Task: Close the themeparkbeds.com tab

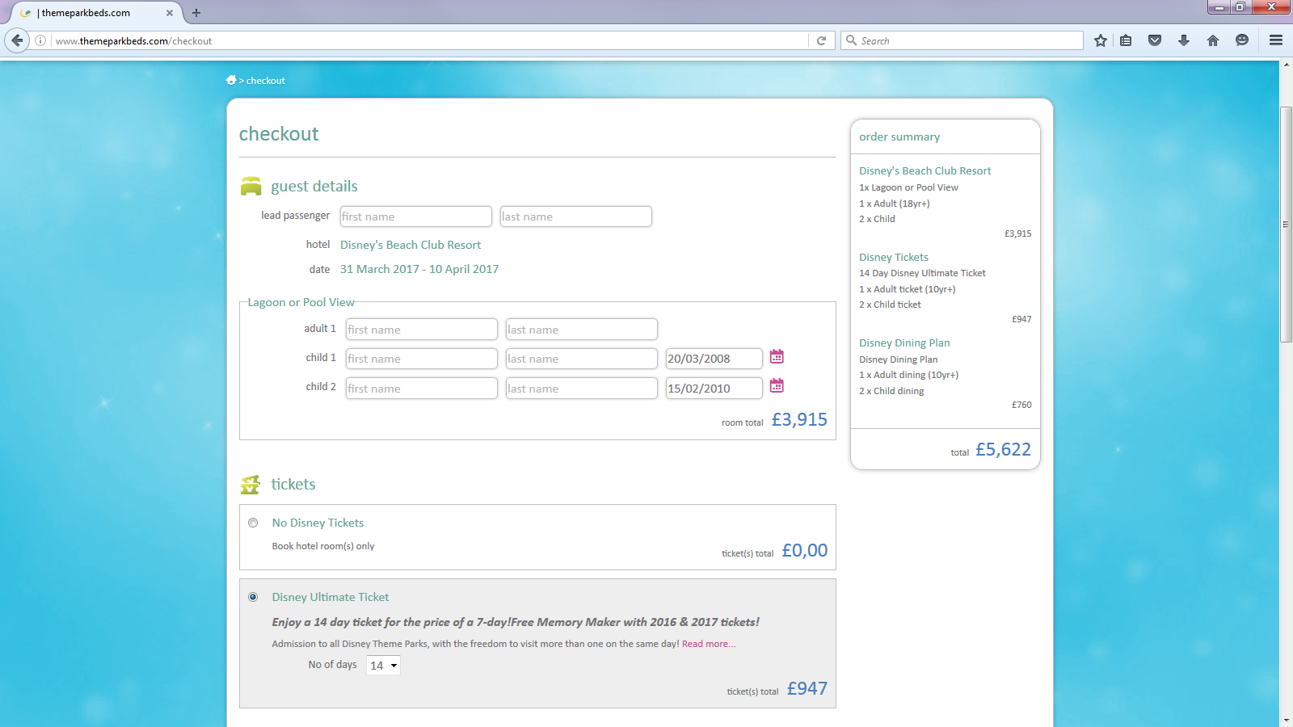Action: [170, 13]
